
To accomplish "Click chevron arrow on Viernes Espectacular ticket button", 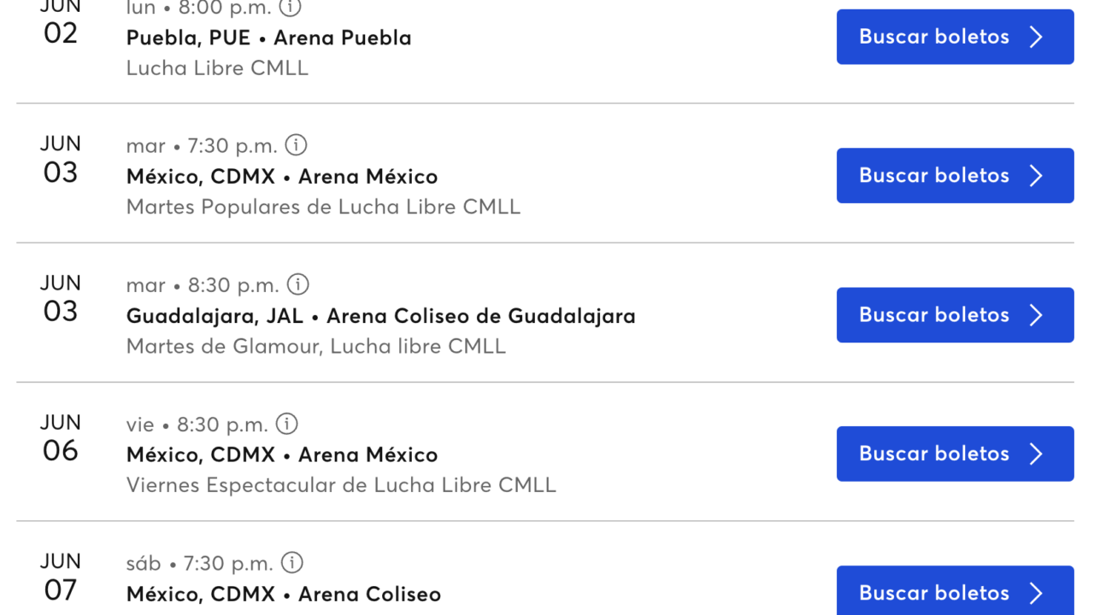I will 1037,454.
